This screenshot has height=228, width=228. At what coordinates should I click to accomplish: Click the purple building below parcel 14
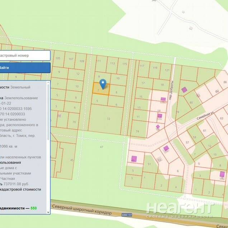(x=160, y=116)
